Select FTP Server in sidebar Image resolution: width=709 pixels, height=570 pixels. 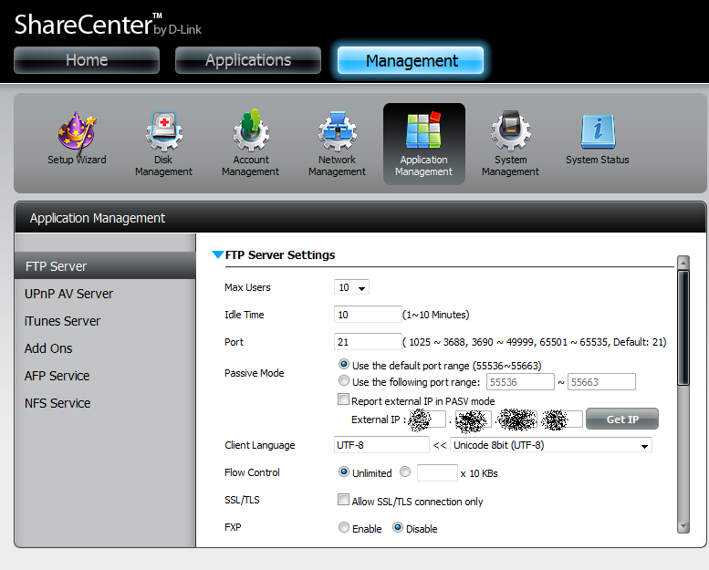point(105,265)
